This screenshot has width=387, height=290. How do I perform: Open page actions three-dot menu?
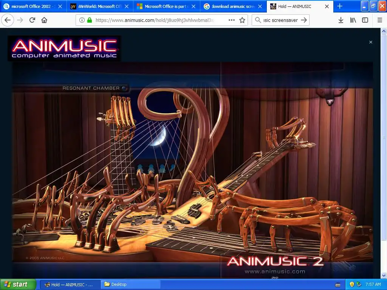(232, 20)
